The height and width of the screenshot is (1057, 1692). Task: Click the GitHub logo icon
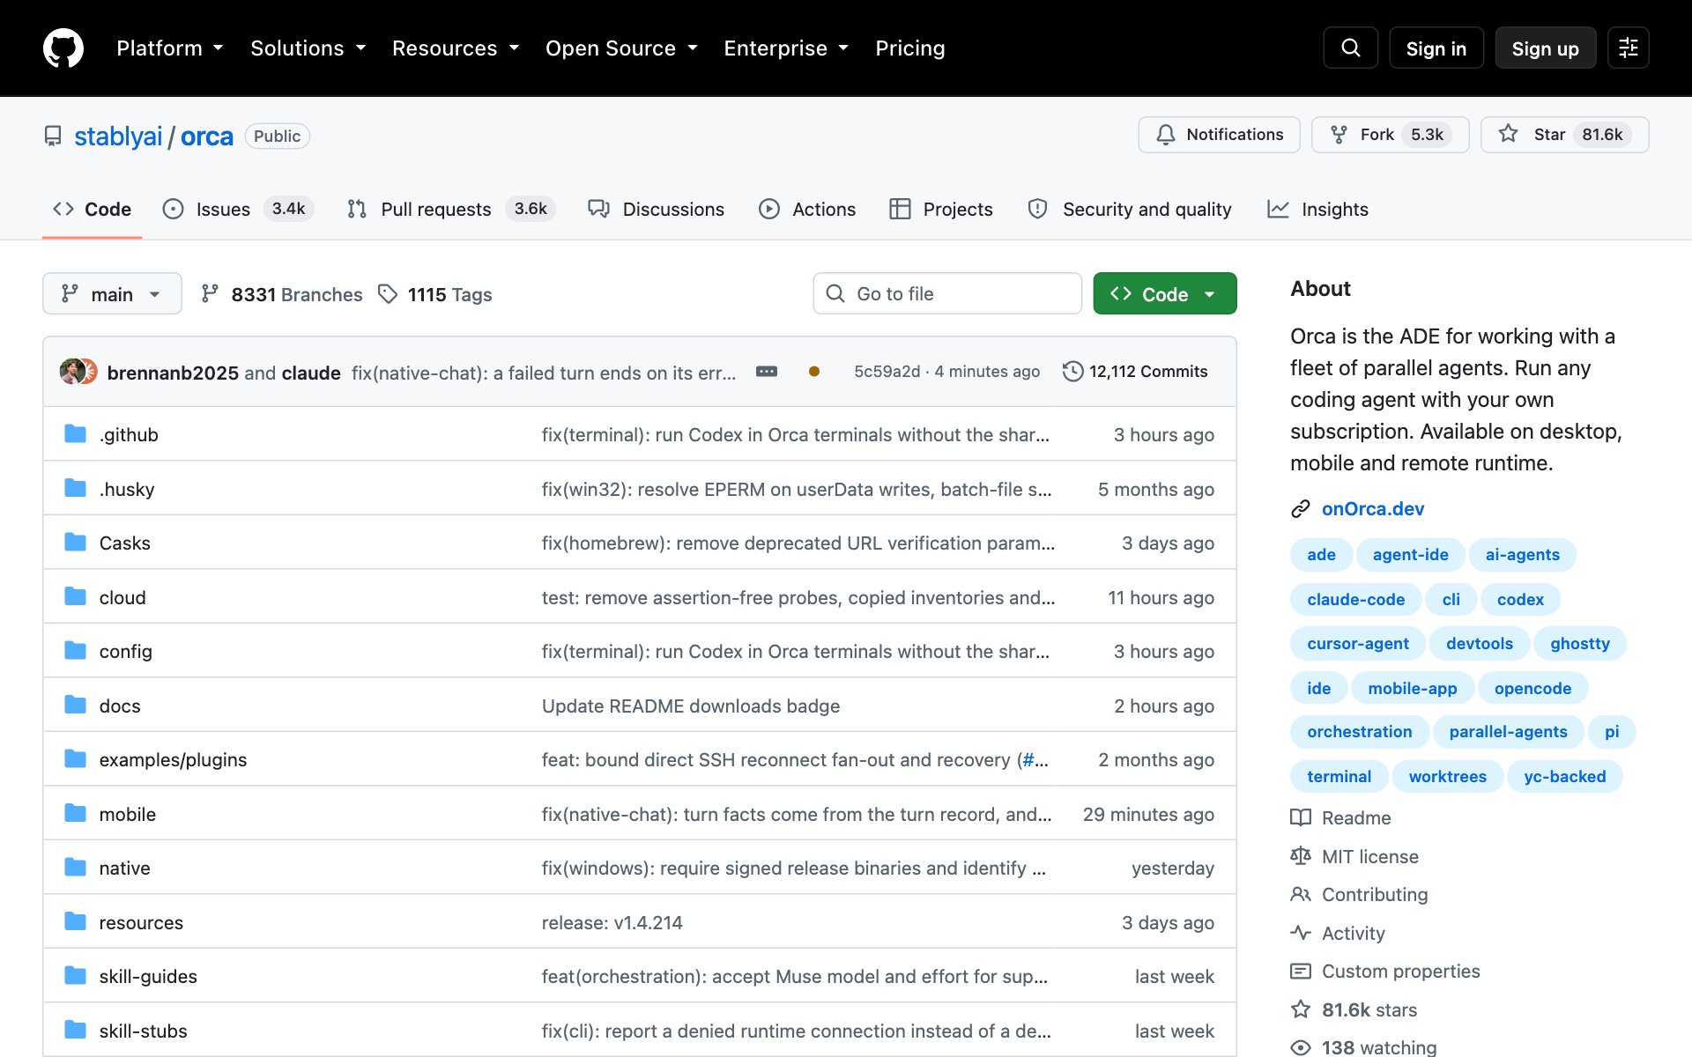pos(63,48)
